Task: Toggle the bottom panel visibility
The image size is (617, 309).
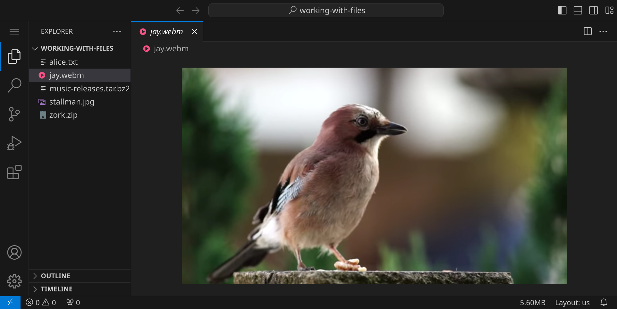Action: (578, 11)
